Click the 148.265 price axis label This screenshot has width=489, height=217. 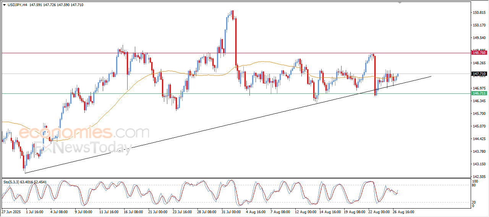[x=479, y=63]
